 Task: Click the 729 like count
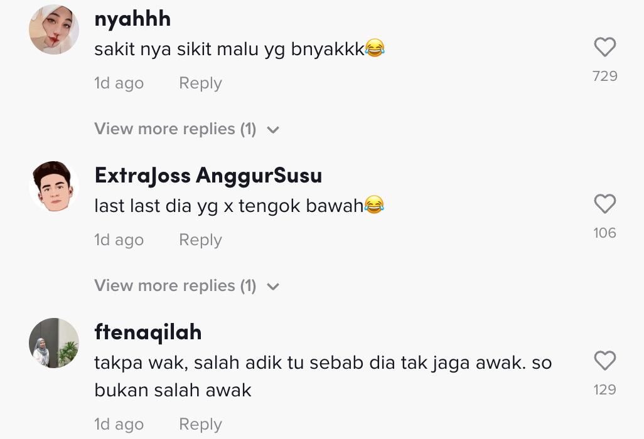604,76
